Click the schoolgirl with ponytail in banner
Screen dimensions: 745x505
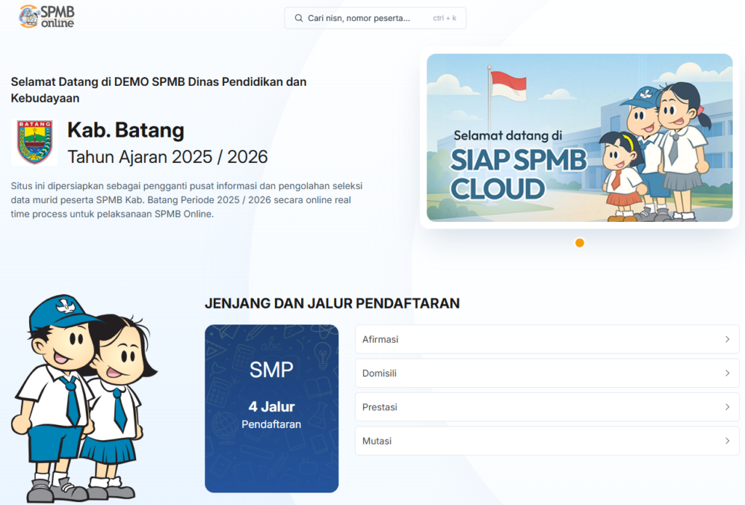(x=682, y=146)
